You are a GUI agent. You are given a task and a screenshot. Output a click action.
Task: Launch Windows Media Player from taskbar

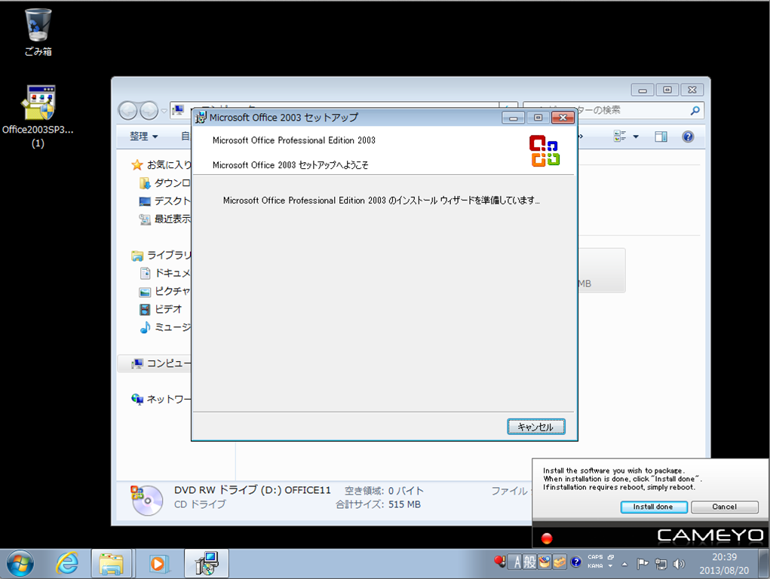(158, 563)
